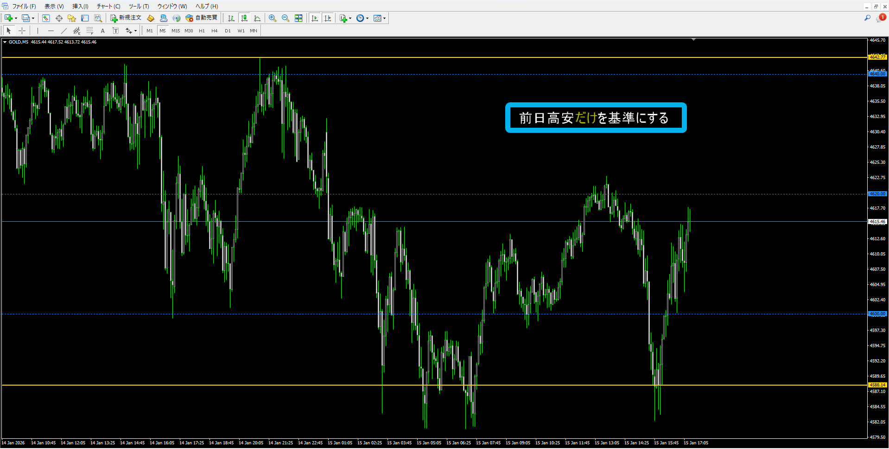Select the Fibonacci retracement tool

click(90, 31)
